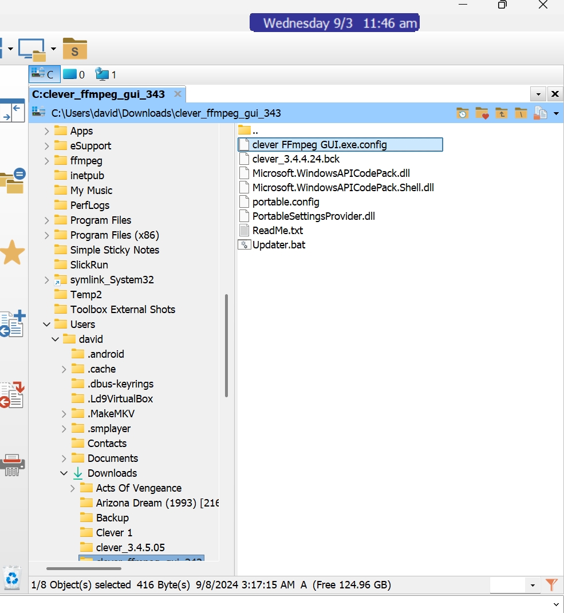Select portable.config file
The height and width of the screenshot is (613, 564).
coord(279,201)
